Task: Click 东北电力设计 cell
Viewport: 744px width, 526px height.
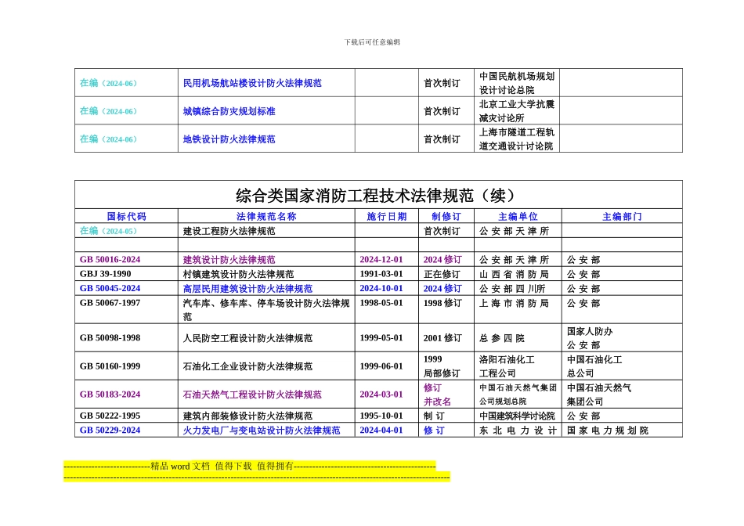Action: click(518, 431)
